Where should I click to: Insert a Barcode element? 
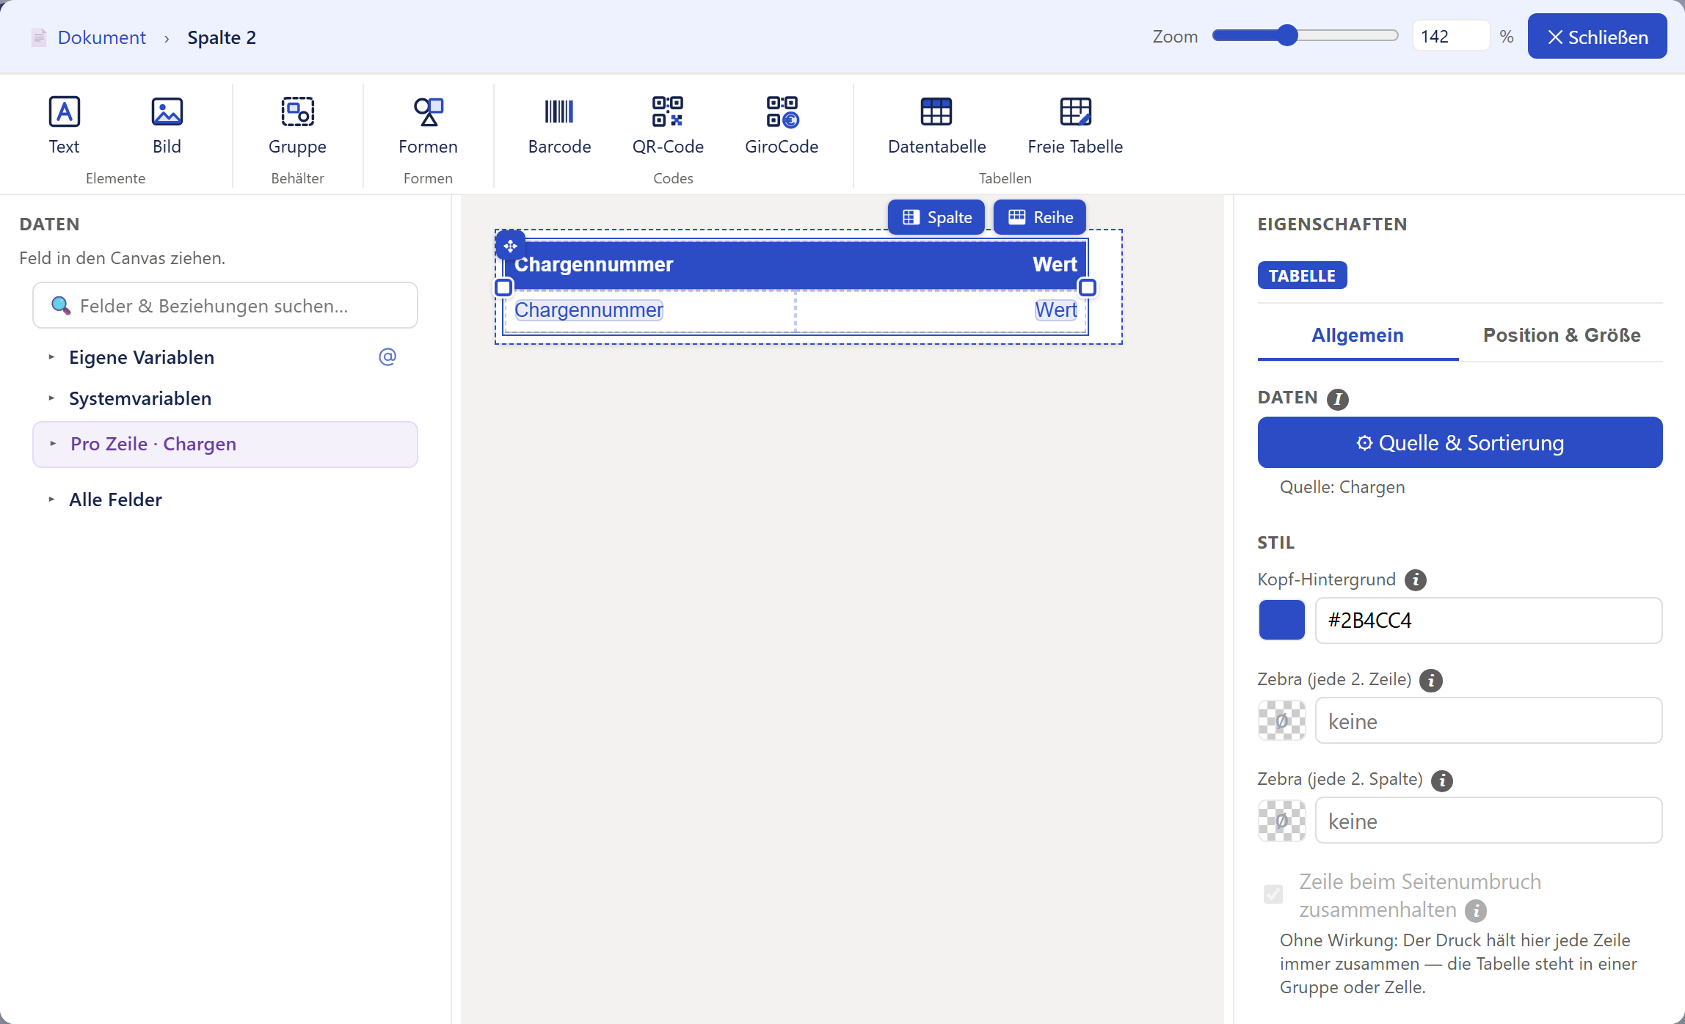coord(559,125)
